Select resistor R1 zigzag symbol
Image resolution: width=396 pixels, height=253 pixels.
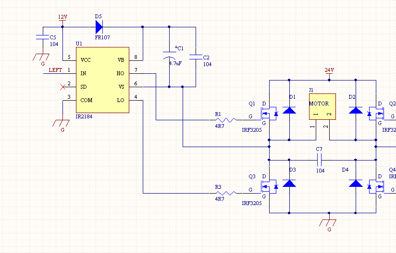[x=226, y=120]
